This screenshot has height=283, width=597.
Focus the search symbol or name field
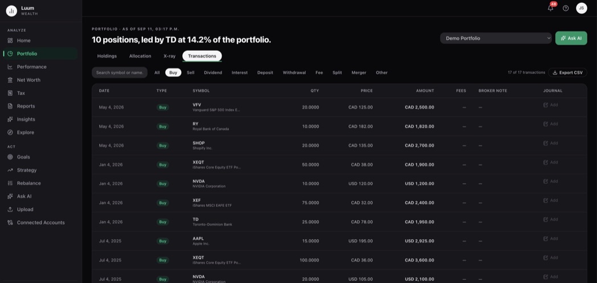tap(120, 73)
